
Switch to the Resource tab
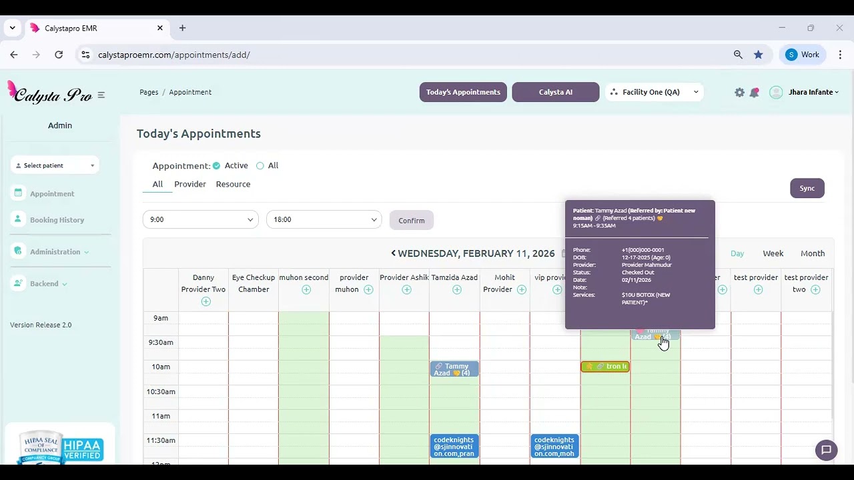click(233, 184)
